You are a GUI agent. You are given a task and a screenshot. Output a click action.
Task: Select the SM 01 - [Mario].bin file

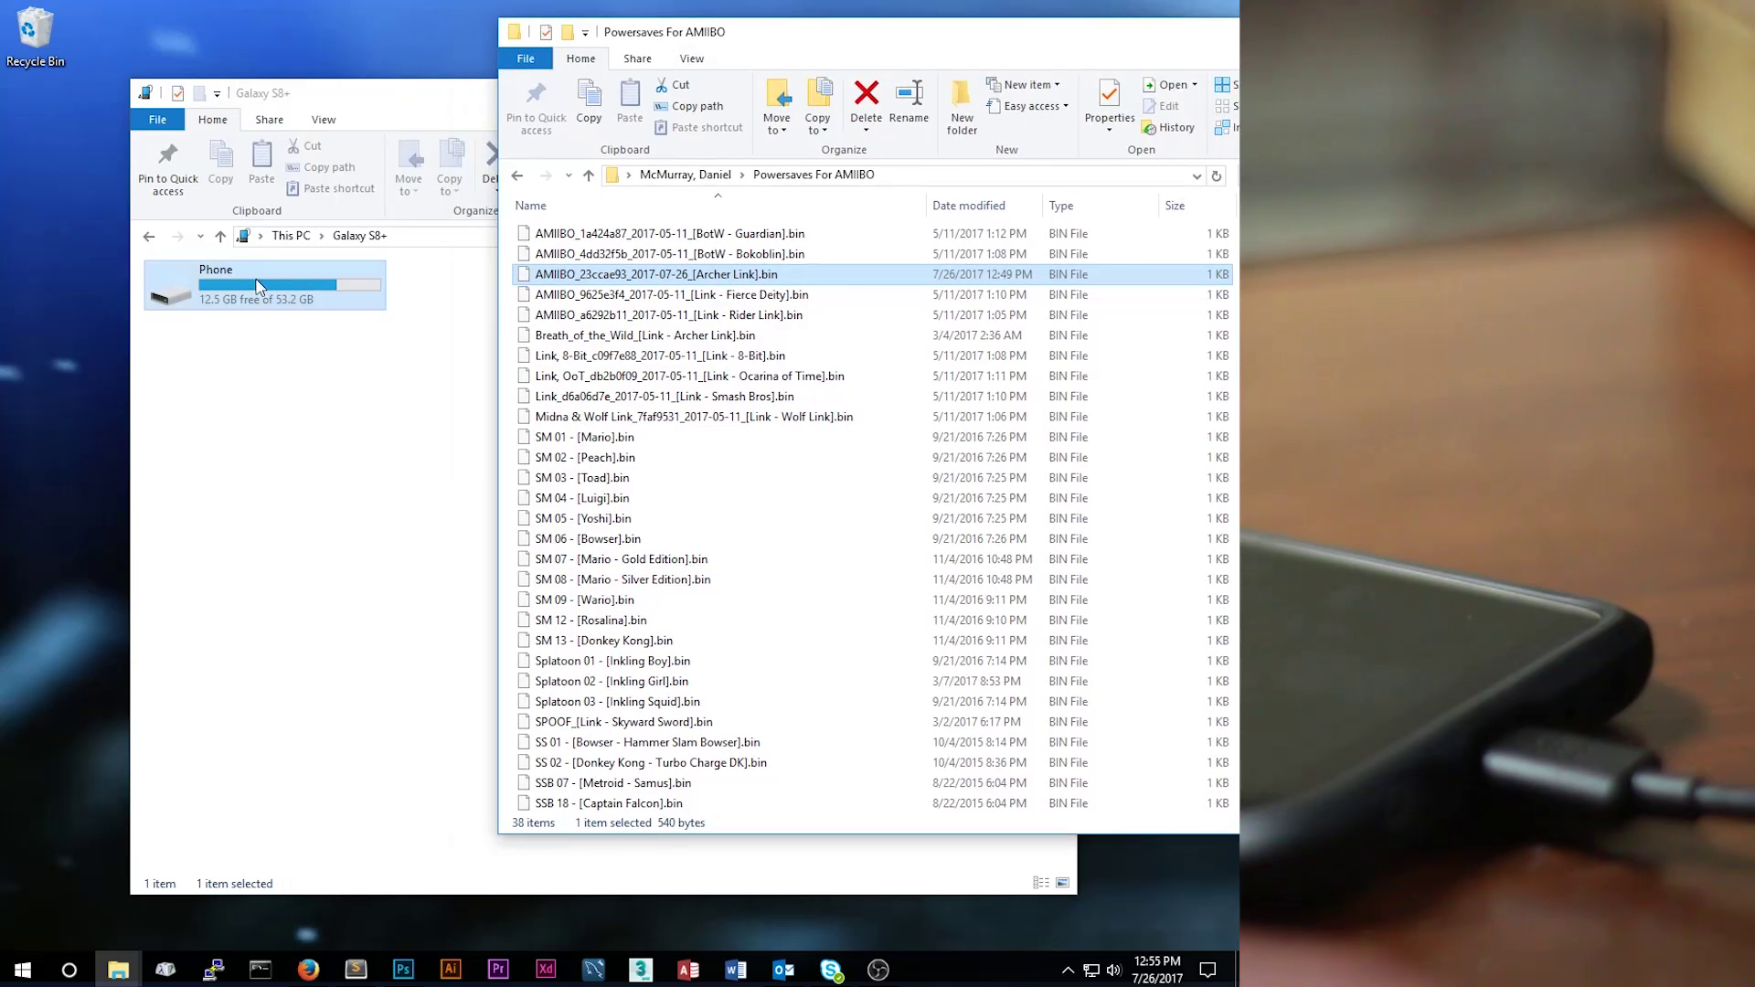point(584,437)
